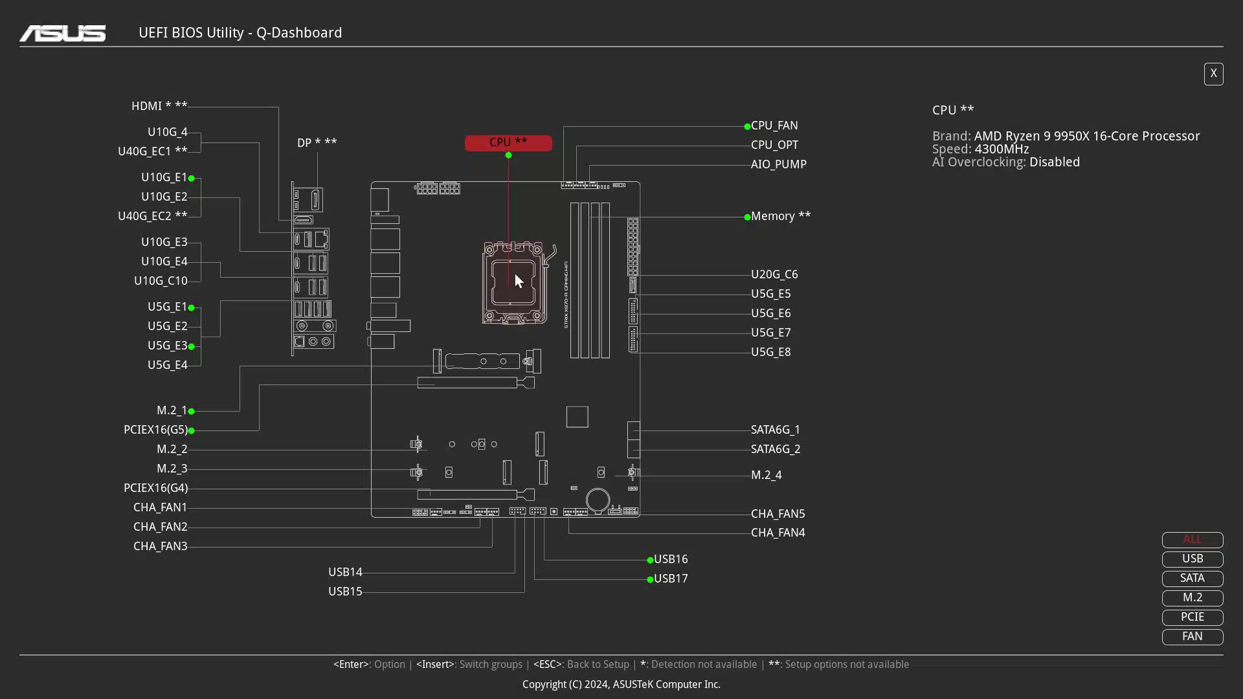Viewport: 1243px width, 699px height.
Task: Select the U10G_E3 port label
Action: pos(164,242)
